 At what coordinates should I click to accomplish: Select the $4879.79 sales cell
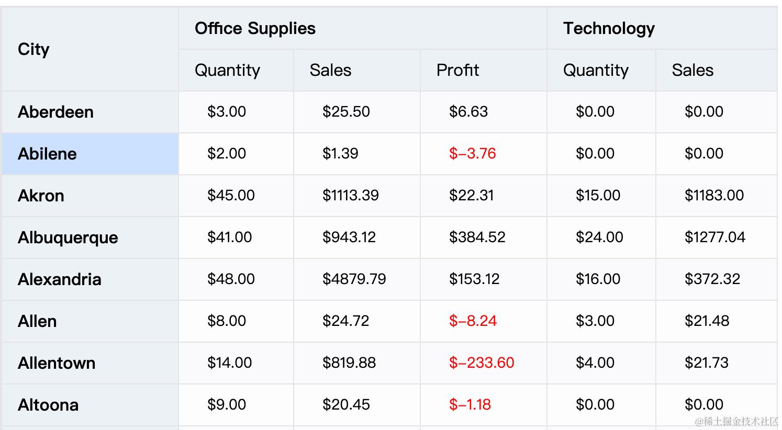354,279
